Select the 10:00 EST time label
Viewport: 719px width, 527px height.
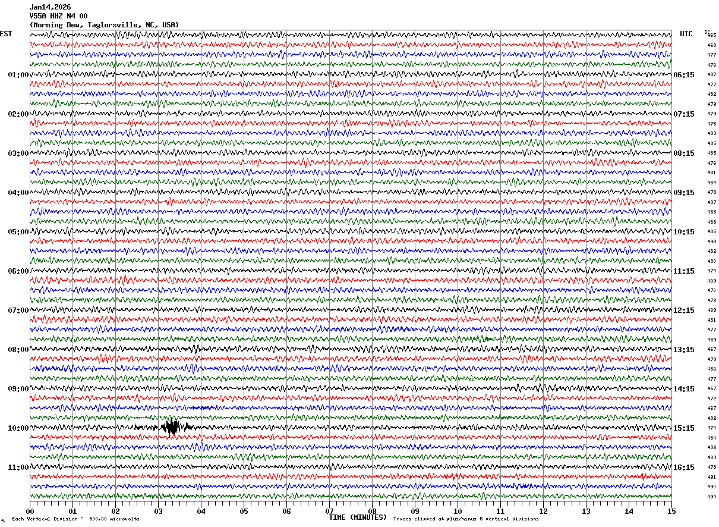18,428
